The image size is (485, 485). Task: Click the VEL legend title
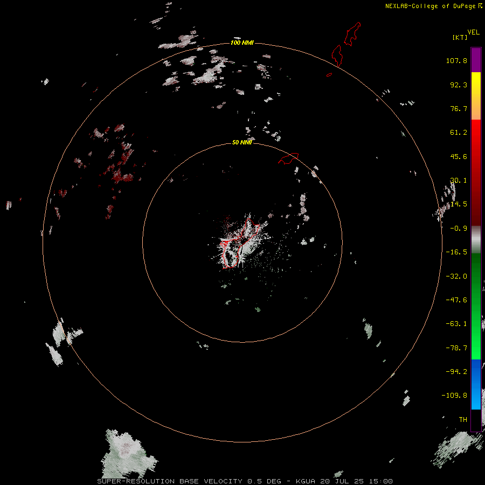(x=473, y=32)
